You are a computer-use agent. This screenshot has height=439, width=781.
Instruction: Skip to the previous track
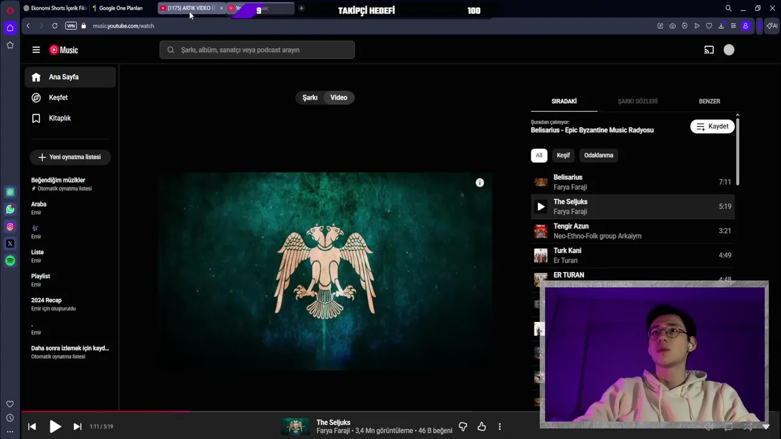pyautogui.click(x=32, y=427)
